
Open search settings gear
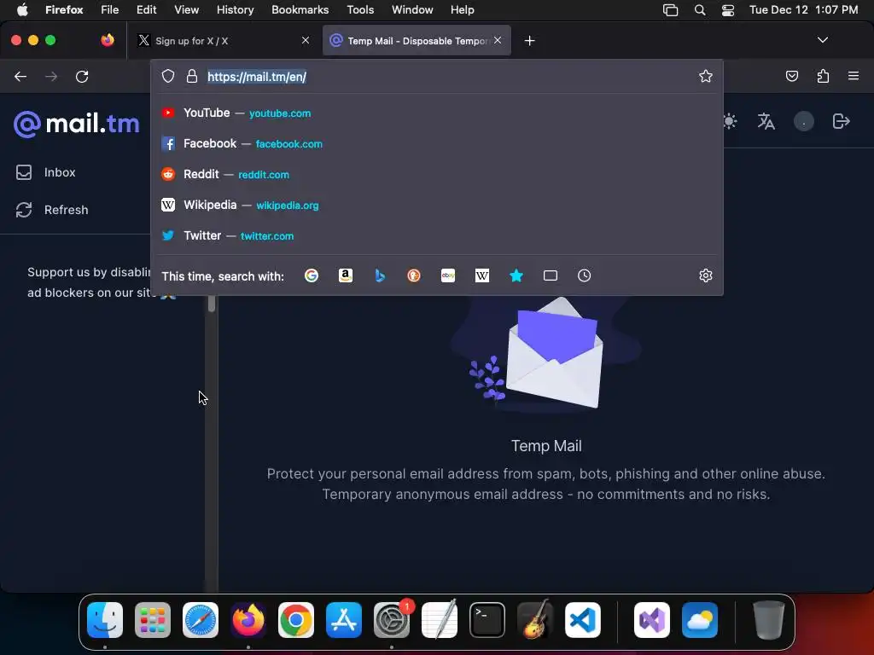pyautogui.click(x=706, y=275)
